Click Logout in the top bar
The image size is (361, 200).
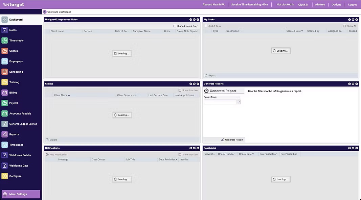[x=352, y=5]
